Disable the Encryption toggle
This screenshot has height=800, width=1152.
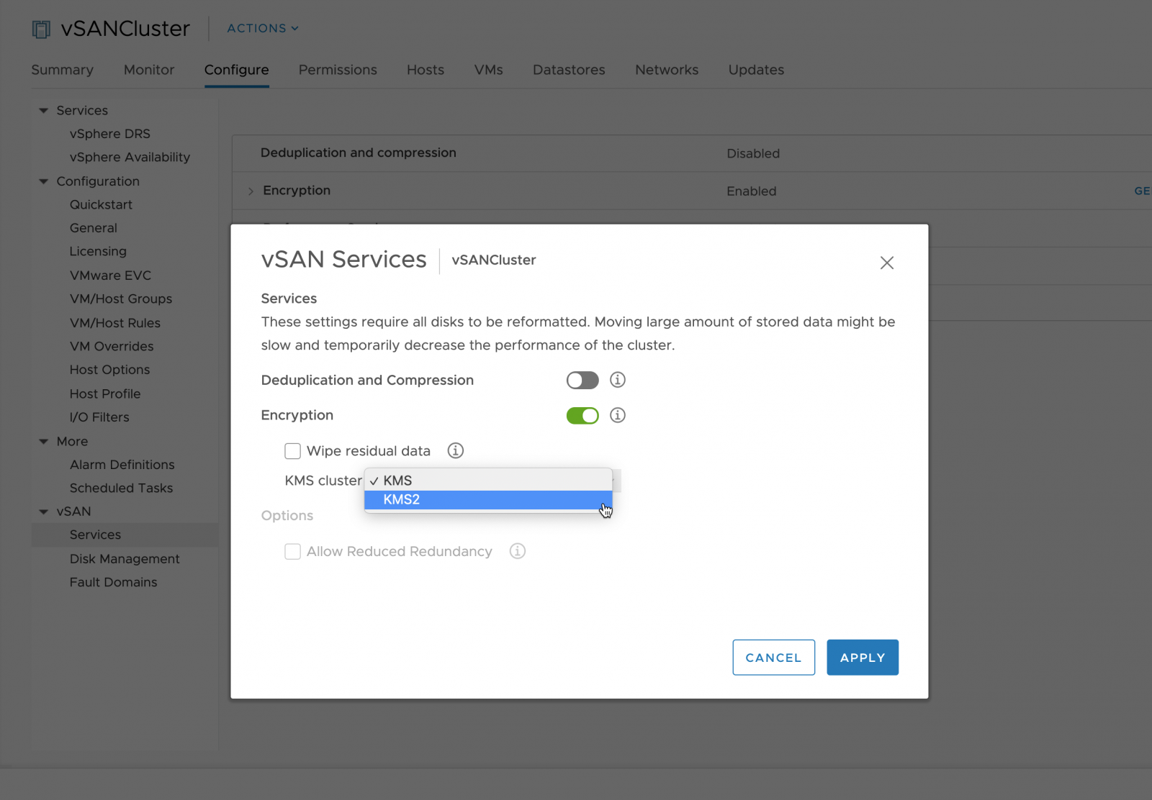point(582,416)
